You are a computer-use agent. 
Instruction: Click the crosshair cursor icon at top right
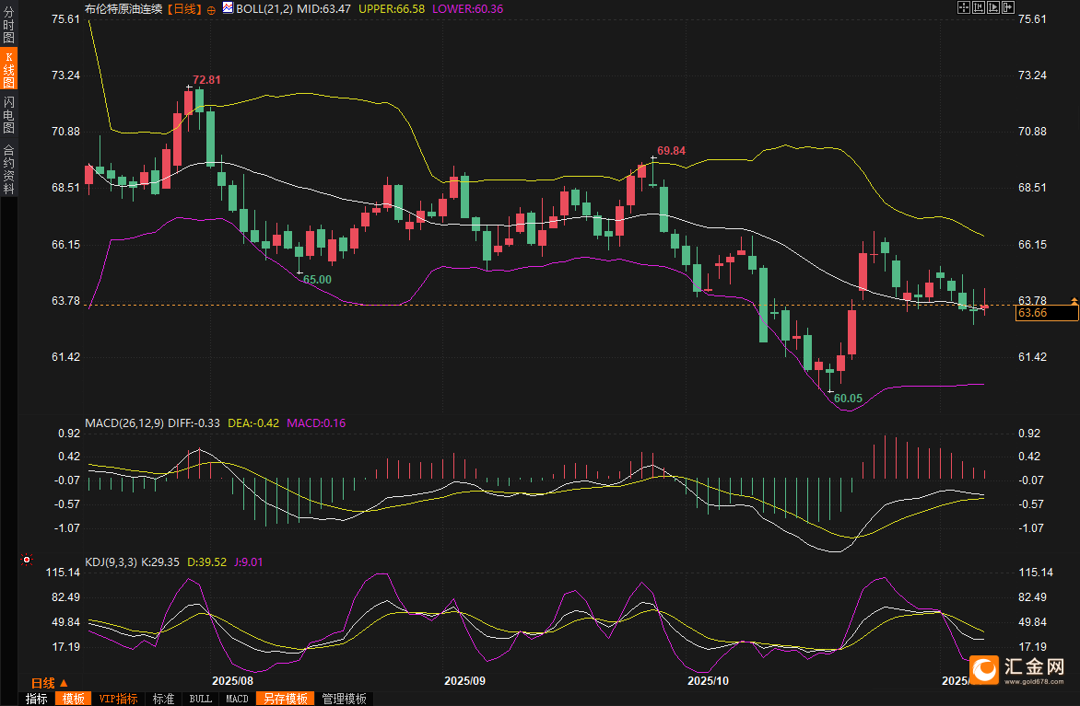point(964,7)
